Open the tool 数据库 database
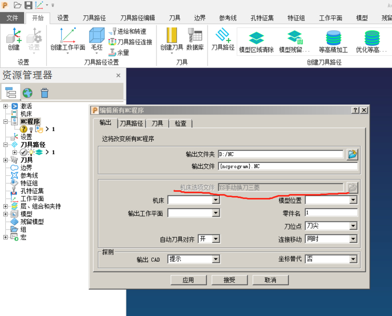392x316 pixels. [x=195, y=39]
